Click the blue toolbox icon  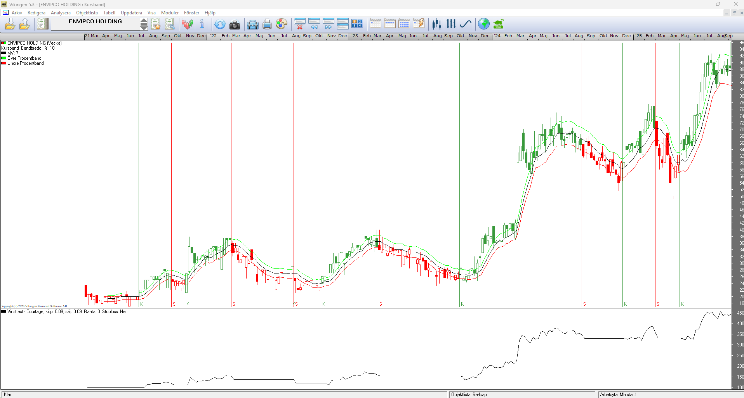pos(252,24)
